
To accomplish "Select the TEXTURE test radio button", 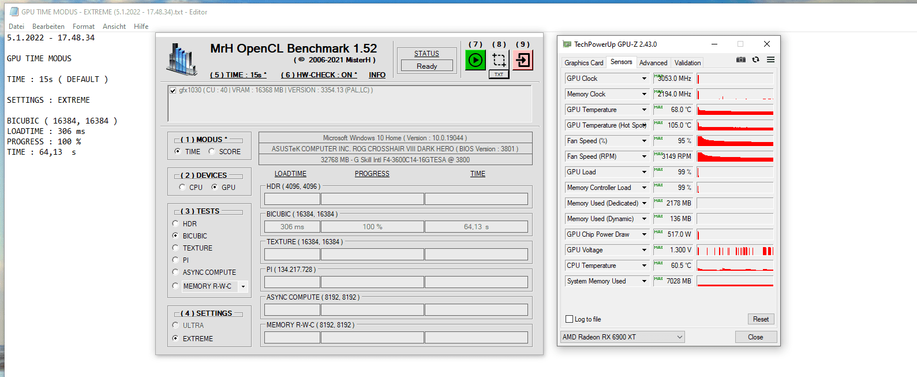I will pyautogui.click(x=175, y=248).
